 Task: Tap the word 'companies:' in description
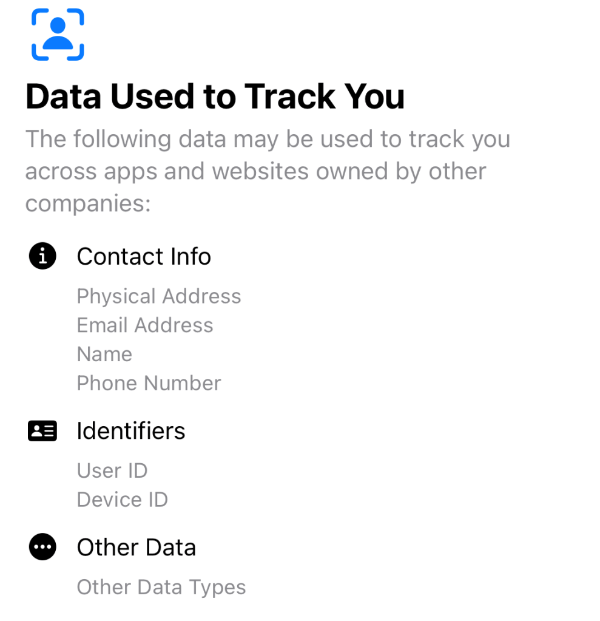88,203
